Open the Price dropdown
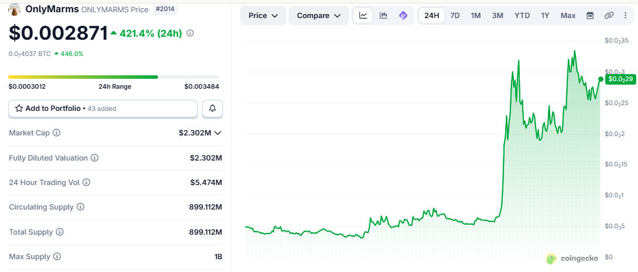The image size is (638, 272). click(x=263, y=15)
